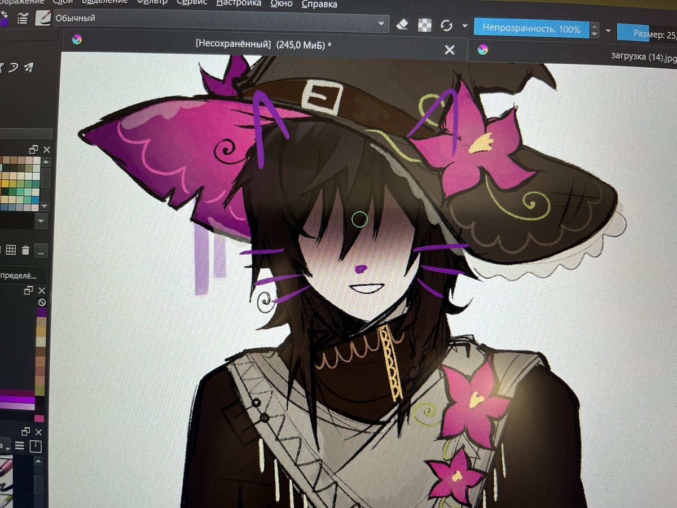Image resolution: width=677 pixels, height=508 pixels.
Task: Open the Настройка menu
Action: point(239,3)
